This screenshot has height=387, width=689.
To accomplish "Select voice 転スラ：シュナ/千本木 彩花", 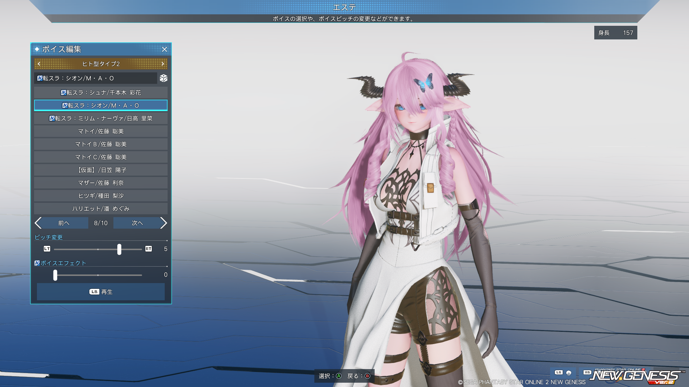I will 101,92.
